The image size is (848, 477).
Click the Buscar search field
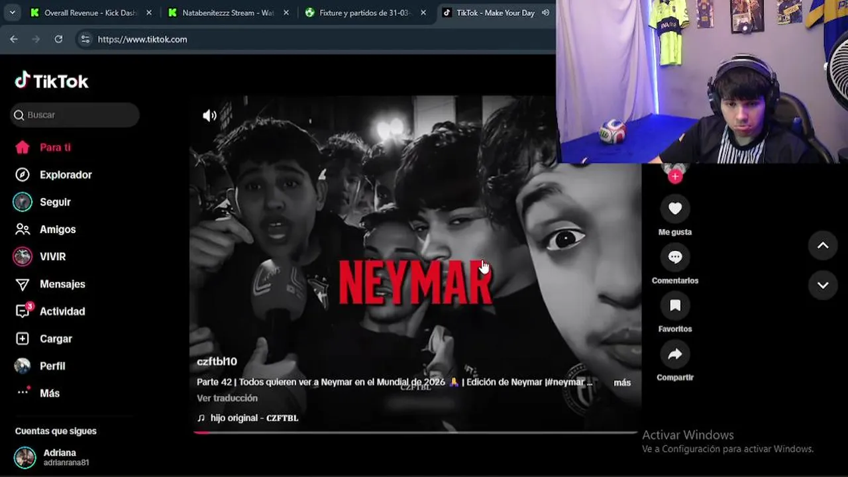tap(75, 115)
